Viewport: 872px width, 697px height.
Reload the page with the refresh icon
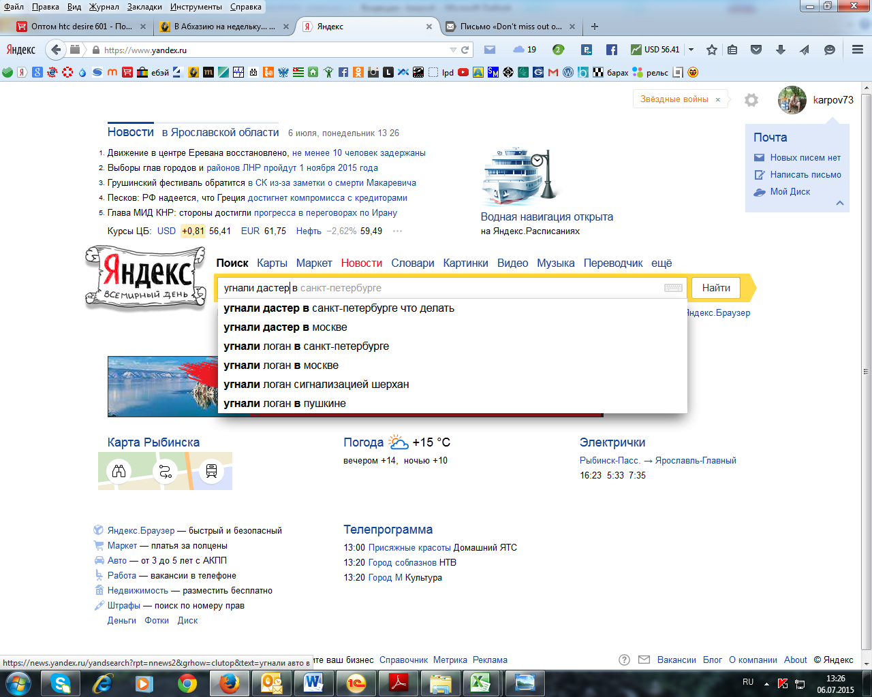pyautogui.click(x=465, y=50)
